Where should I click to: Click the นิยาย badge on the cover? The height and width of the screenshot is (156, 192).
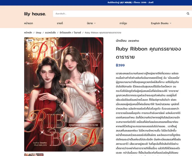click(30, 40)
